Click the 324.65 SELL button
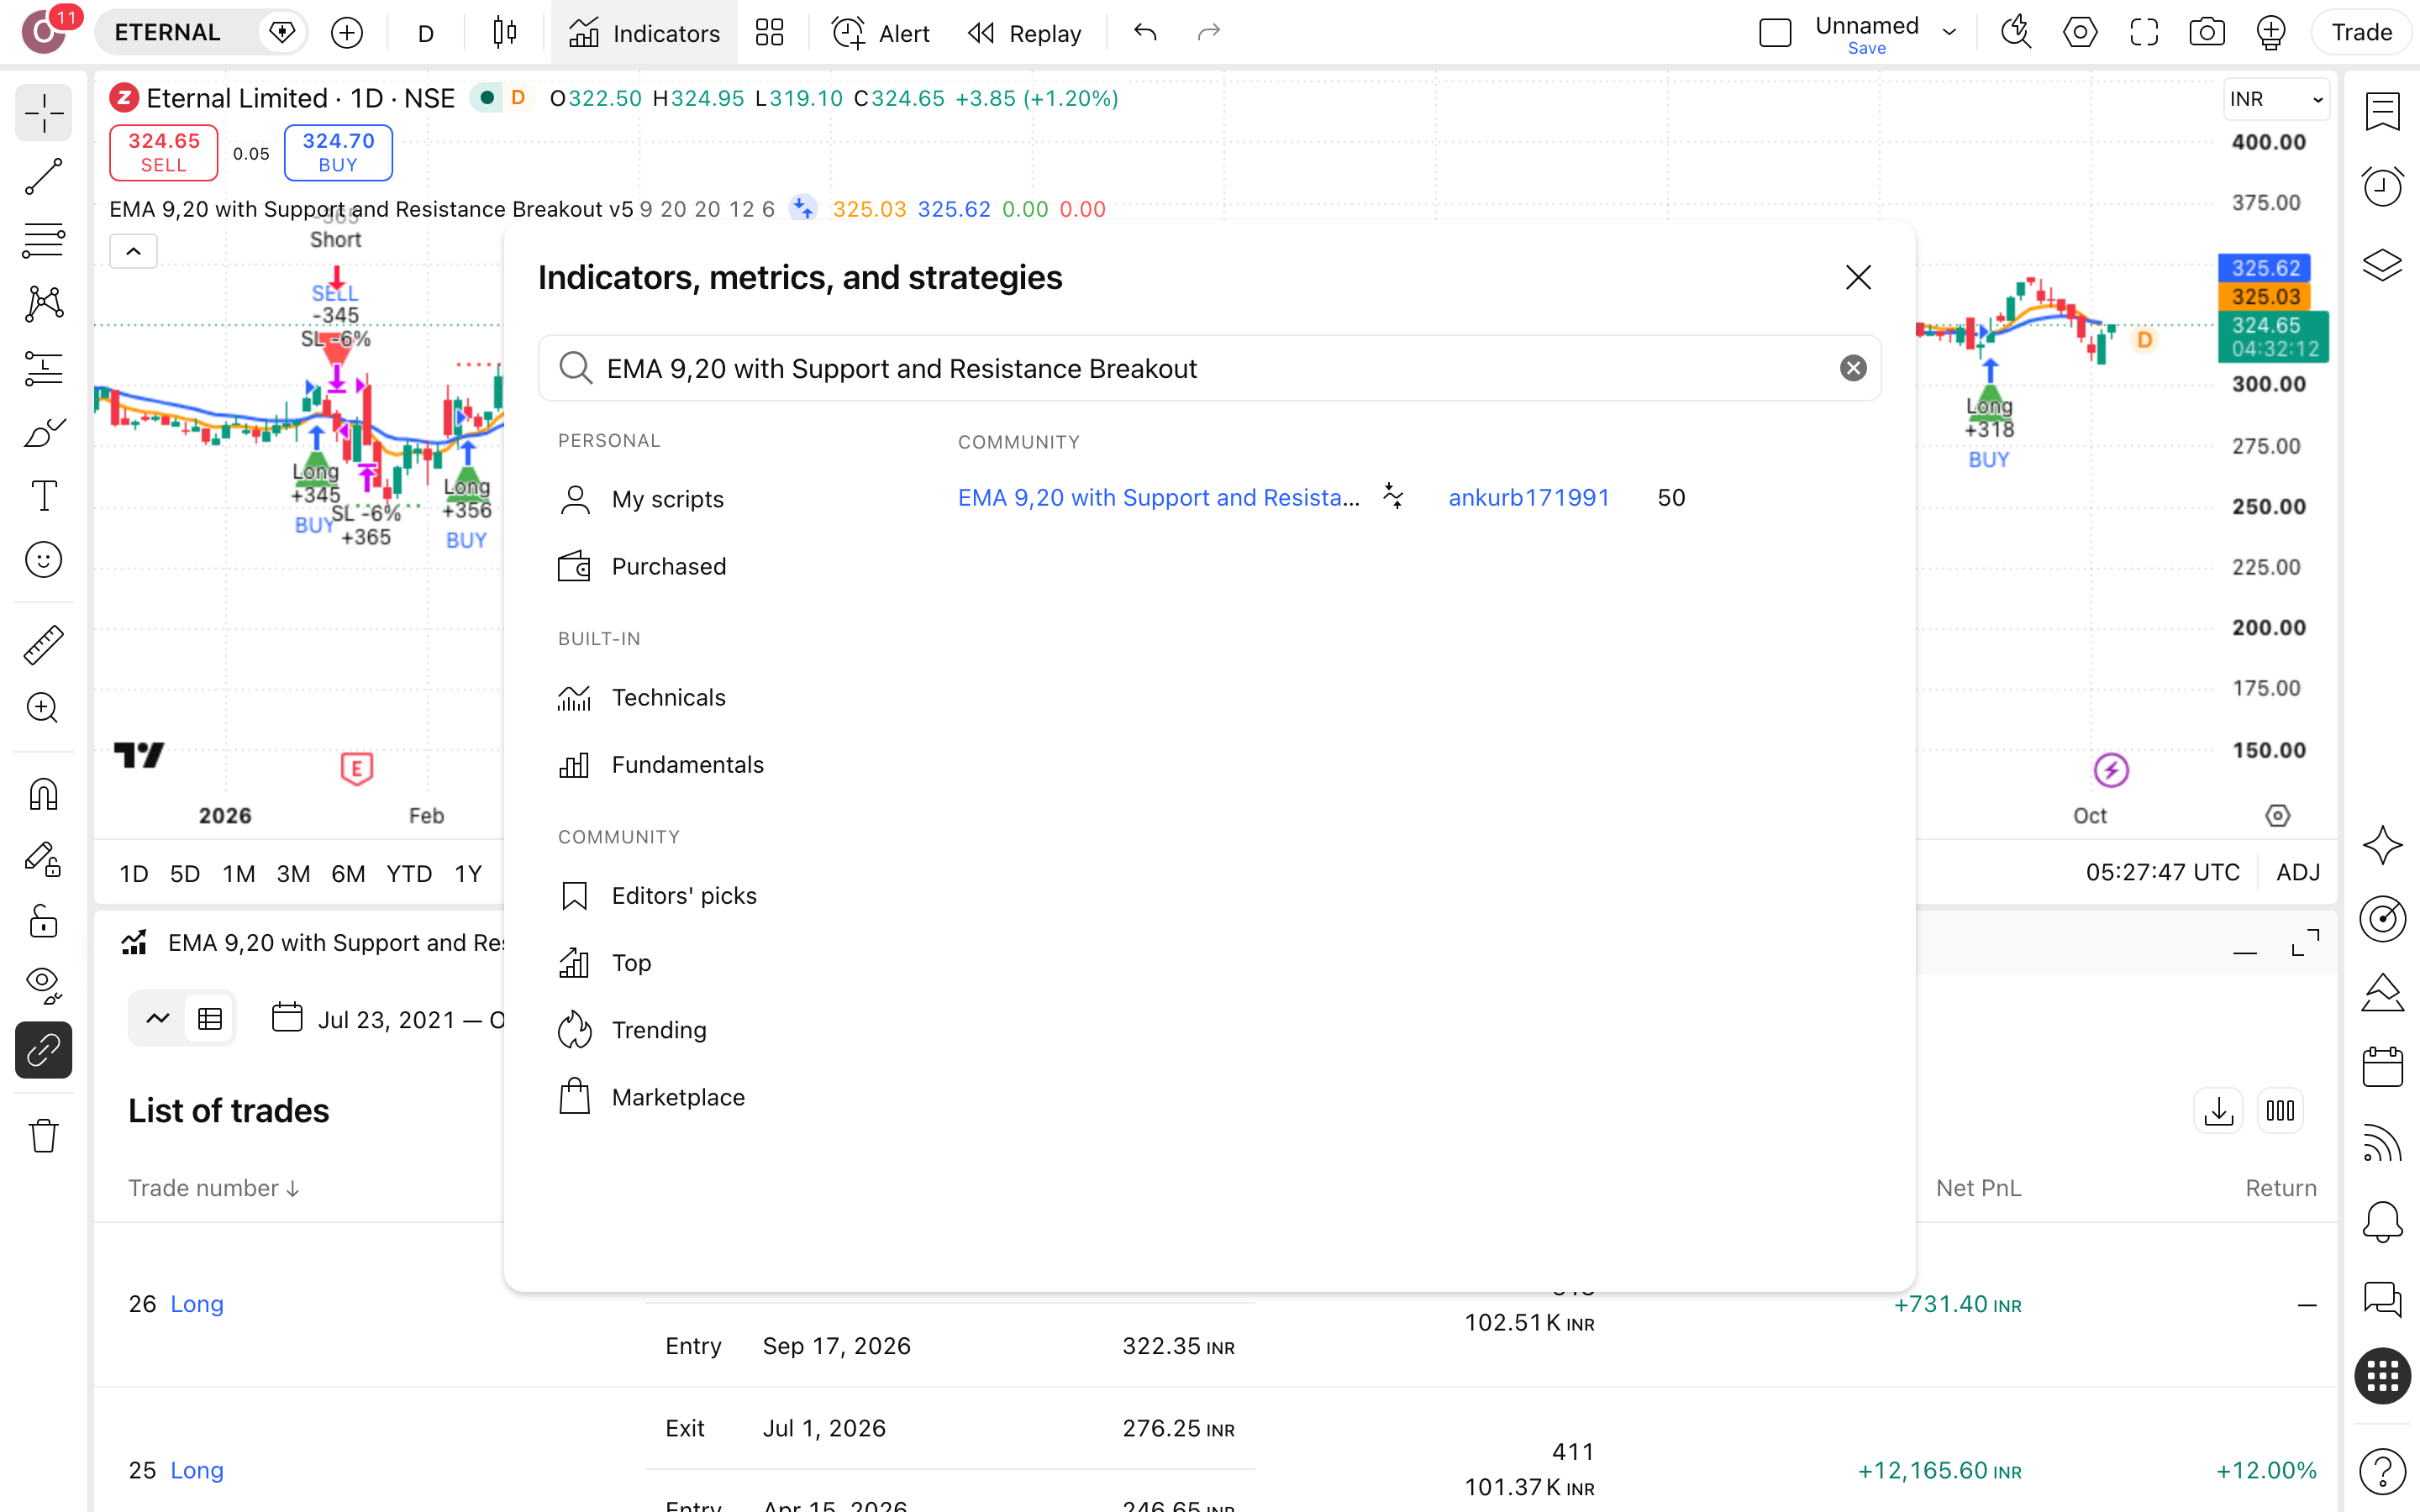 click(164, 152)
